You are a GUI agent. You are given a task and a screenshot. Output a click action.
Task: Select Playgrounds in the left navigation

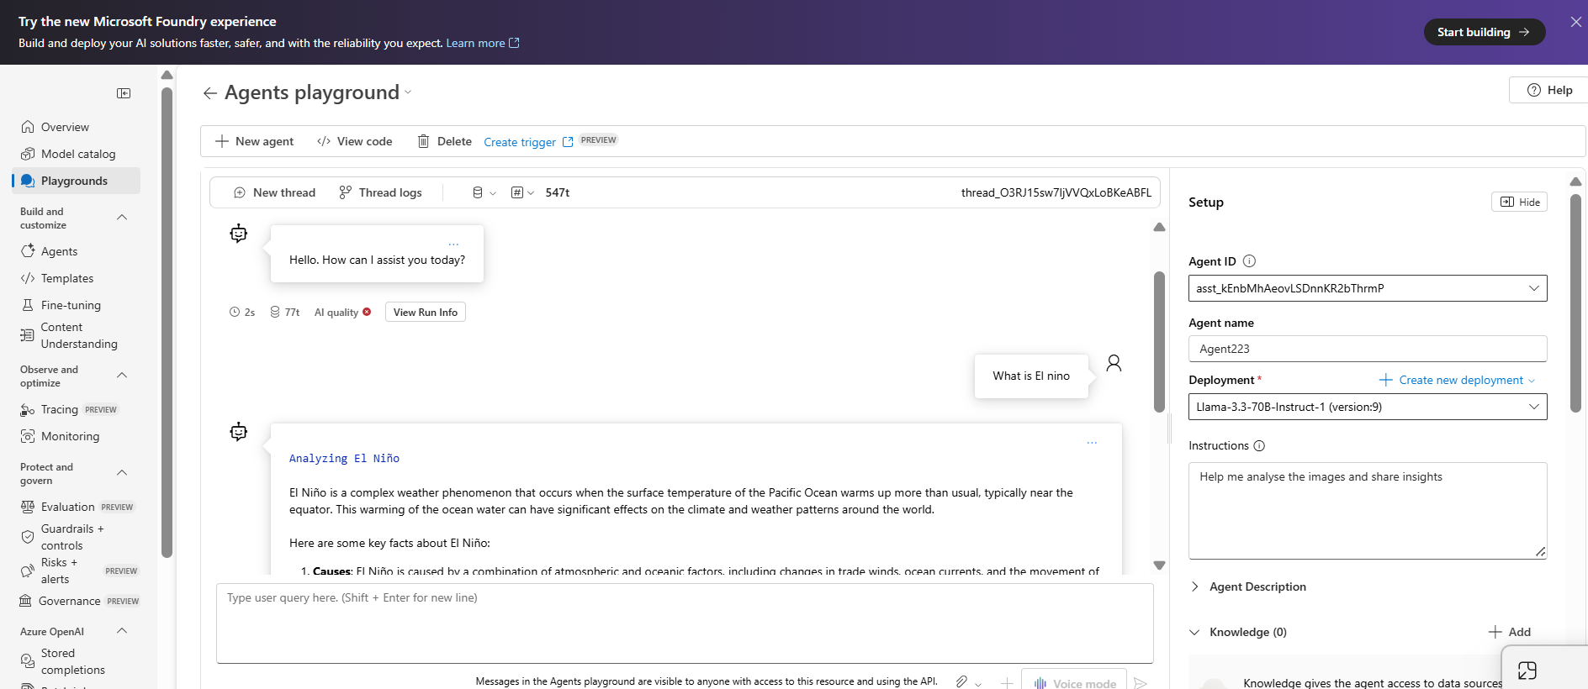tap(74, 181)
